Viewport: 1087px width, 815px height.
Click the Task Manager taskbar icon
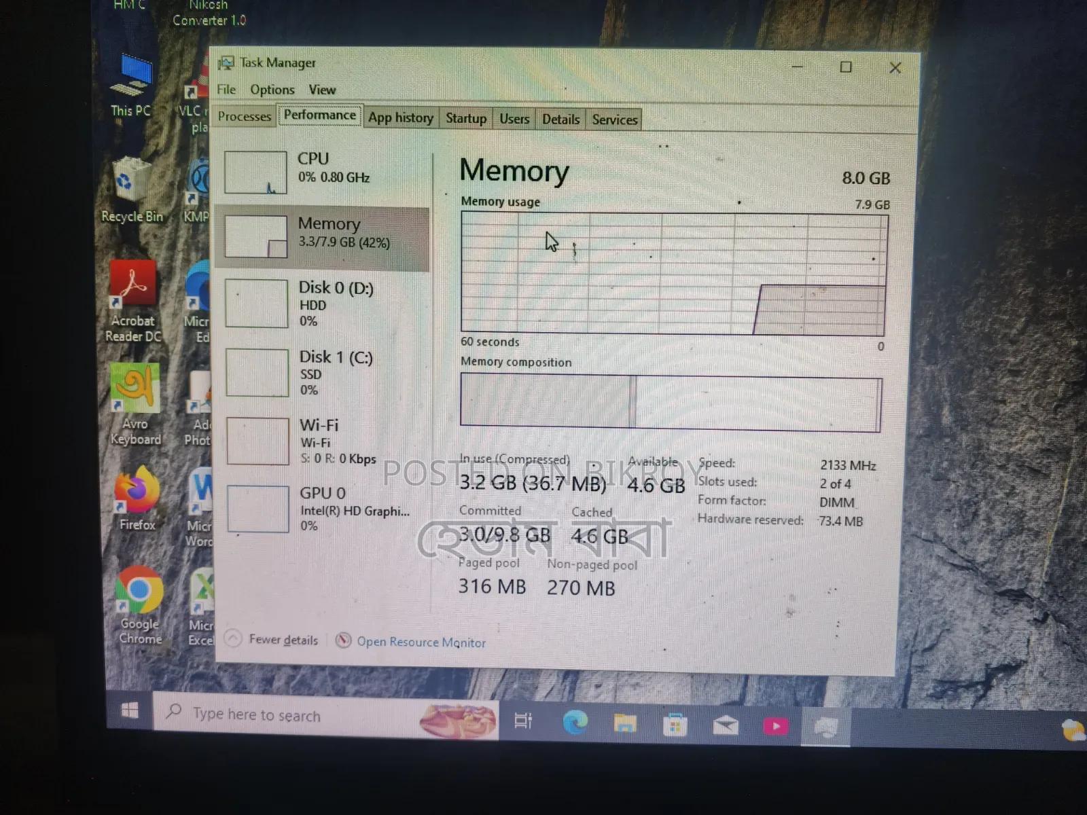[x=826, y=727]
